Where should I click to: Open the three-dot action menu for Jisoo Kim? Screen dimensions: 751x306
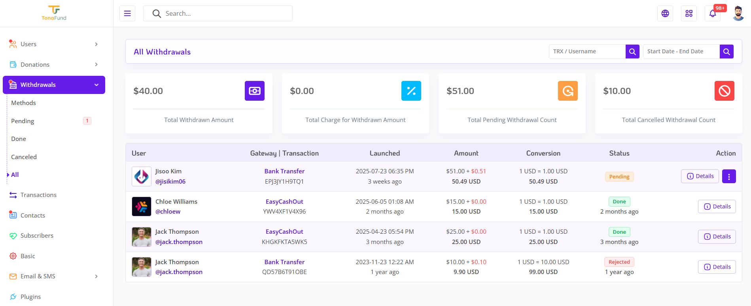tap(729, 176)
